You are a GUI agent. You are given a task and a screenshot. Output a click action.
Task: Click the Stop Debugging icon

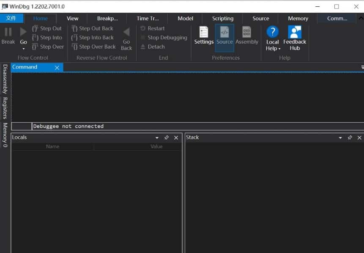point(143,37)
